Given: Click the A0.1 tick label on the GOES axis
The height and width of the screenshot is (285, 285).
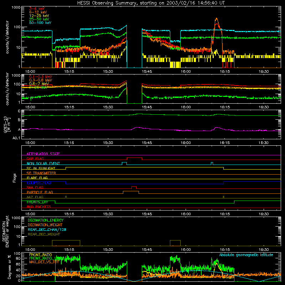Looking at the screenshot, I should point(16,138).
